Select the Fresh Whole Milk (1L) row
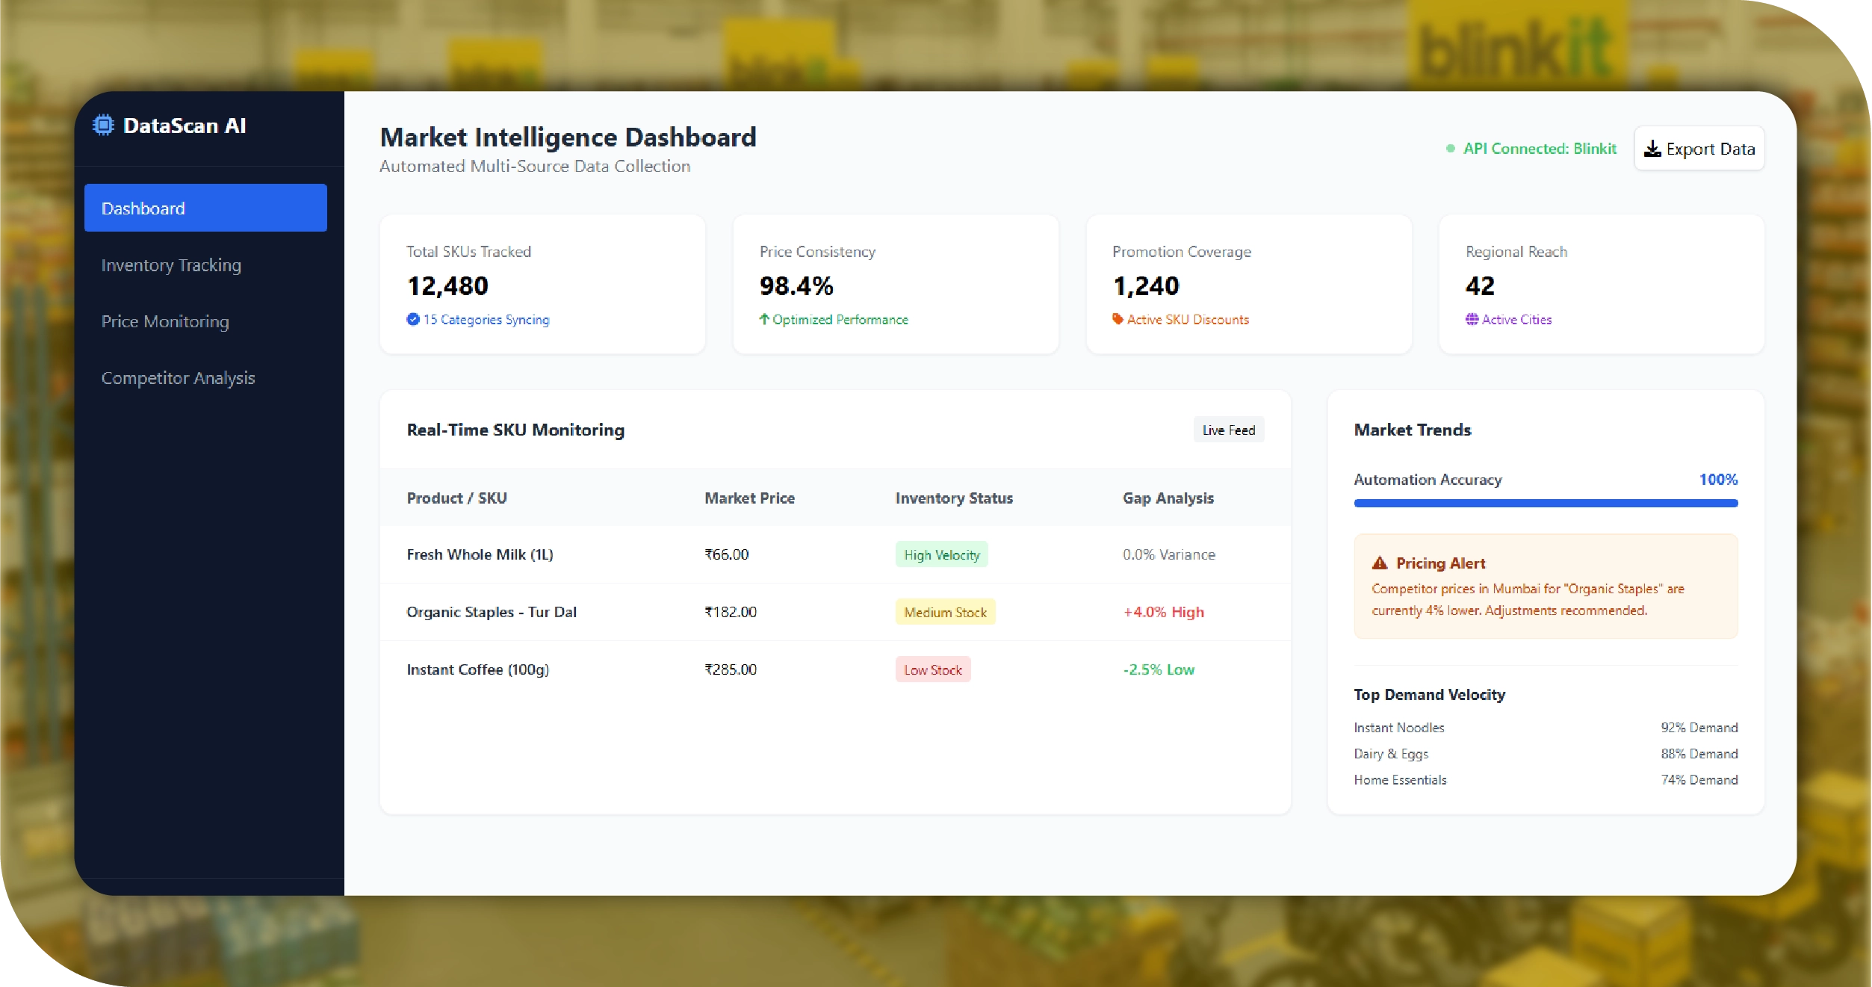Image resolution: width=1872 pixels, height=987 pixels. coord(480,554)
